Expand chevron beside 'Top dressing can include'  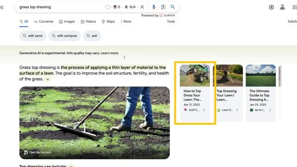click(x=71, y=166)
